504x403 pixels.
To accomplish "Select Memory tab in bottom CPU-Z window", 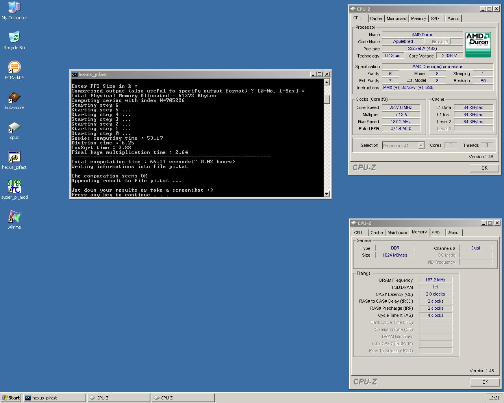I will [419, 232].
